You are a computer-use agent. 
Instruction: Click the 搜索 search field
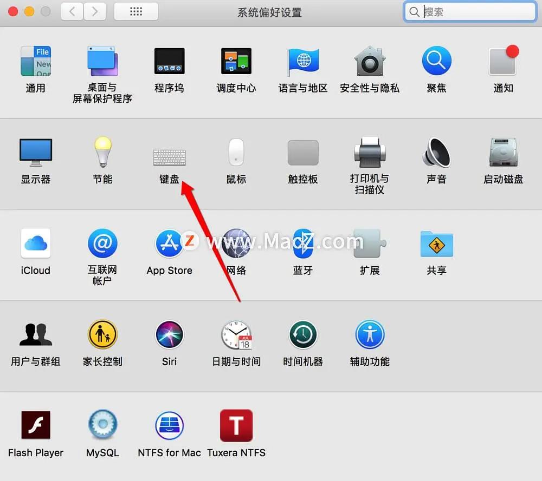[469, 11]
